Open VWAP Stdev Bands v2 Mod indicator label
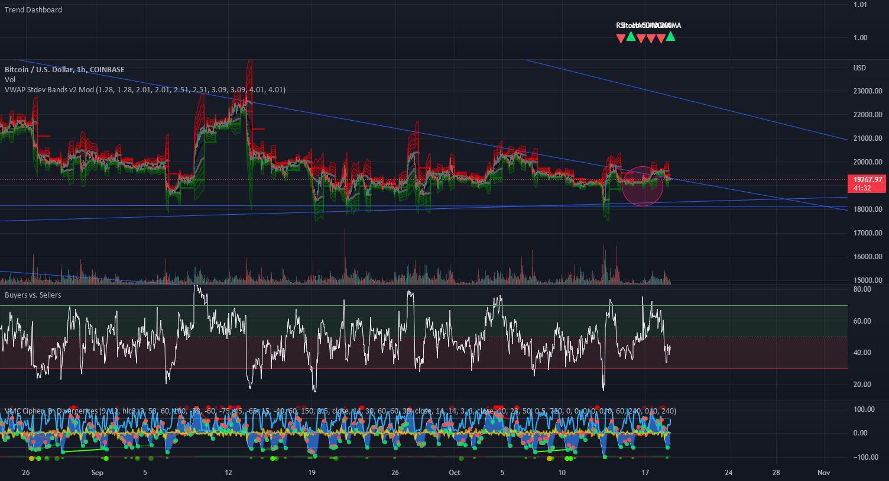 145,90
